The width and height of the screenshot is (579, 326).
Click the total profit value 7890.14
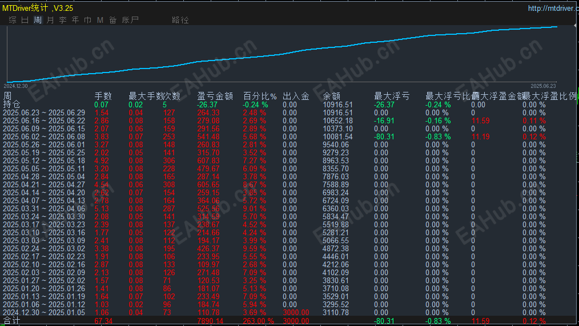point(210,321)
